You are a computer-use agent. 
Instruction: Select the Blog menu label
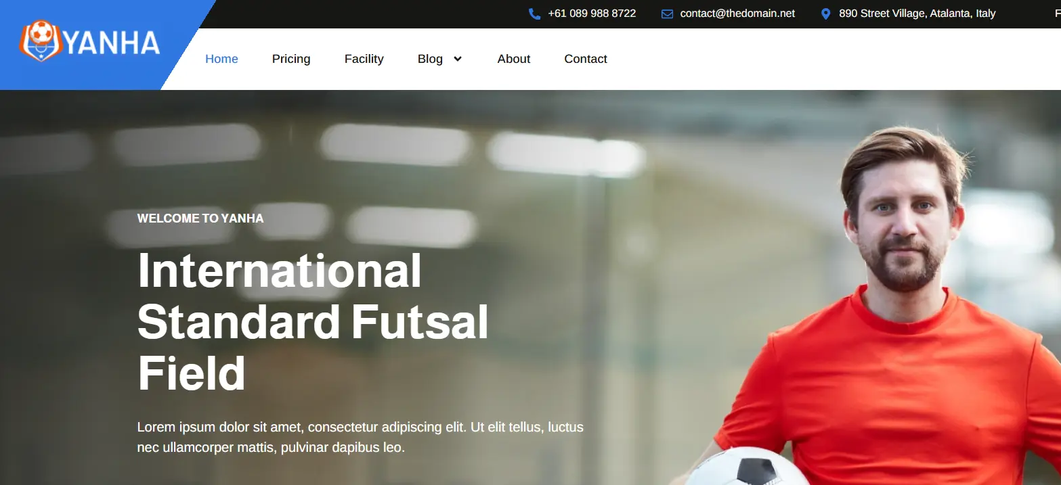pyautogui.click(x=430, y=59)
